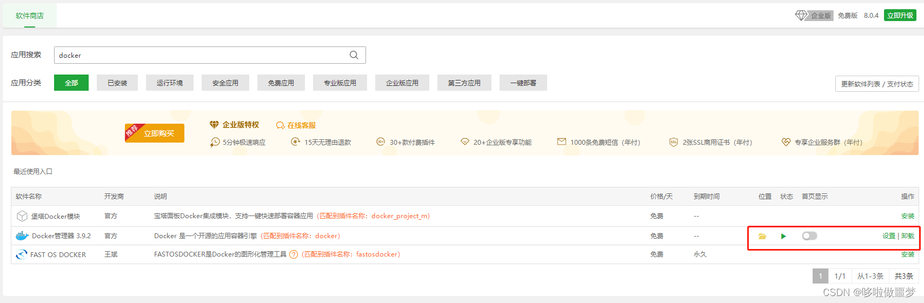Select the 已安装 category

(x=117, y=83)
